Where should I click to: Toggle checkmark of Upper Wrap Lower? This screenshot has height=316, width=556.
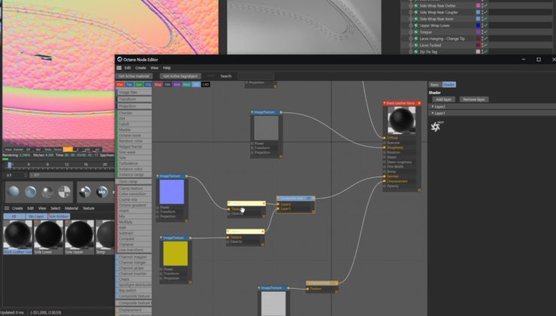coord(486,26)
